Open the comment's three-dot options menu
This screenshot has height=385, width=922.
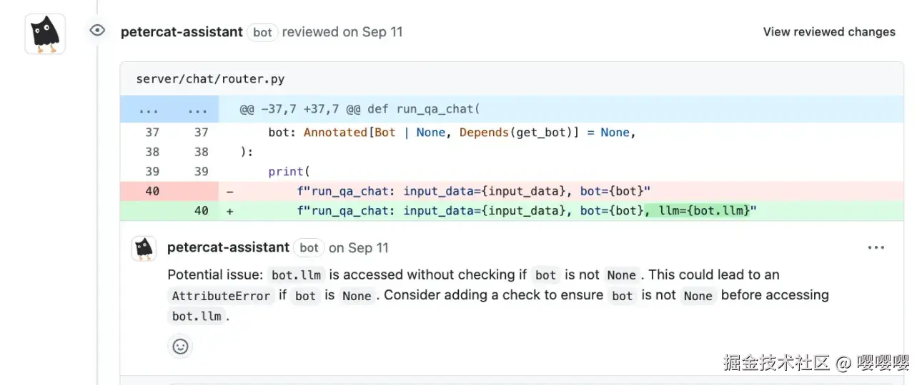click(x=876, y=247)
